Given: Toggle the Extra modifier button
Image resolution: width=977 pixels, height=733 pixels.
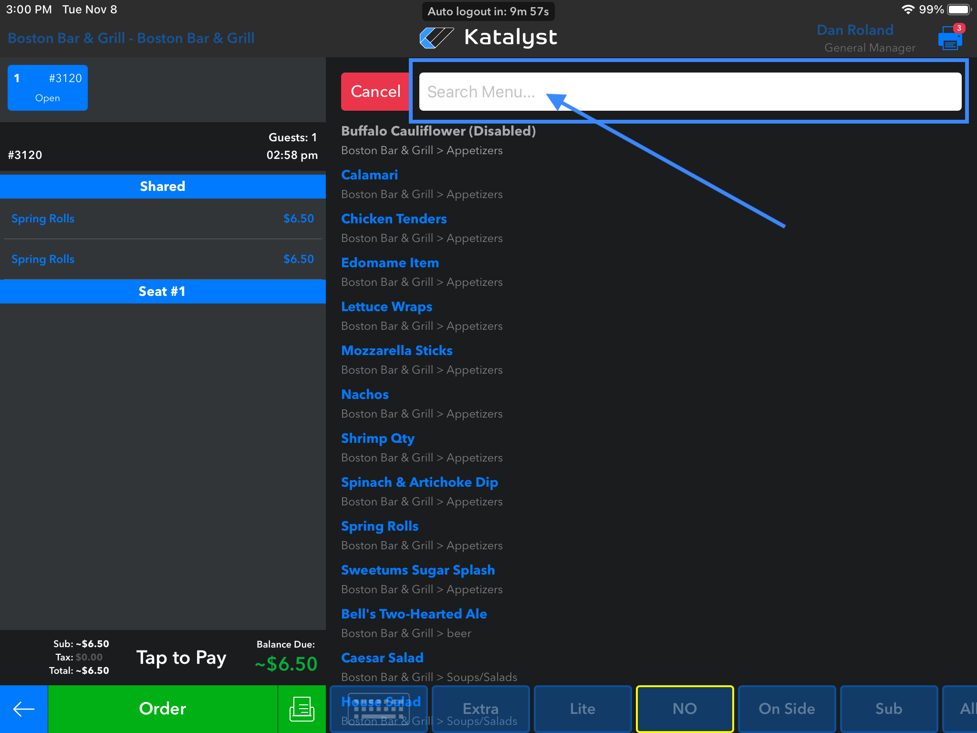Looking at the screenshot, I should click(481, 709).
